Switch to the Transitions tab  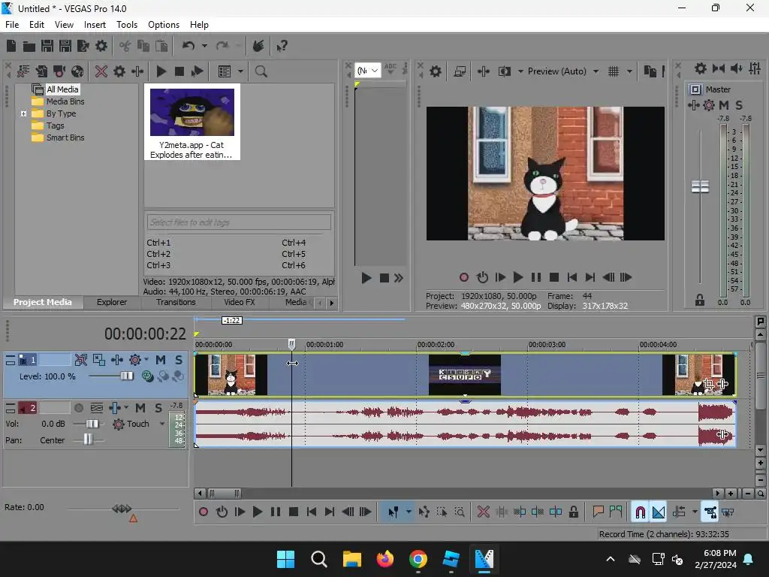pyautogui.click(x=176, y=302)
